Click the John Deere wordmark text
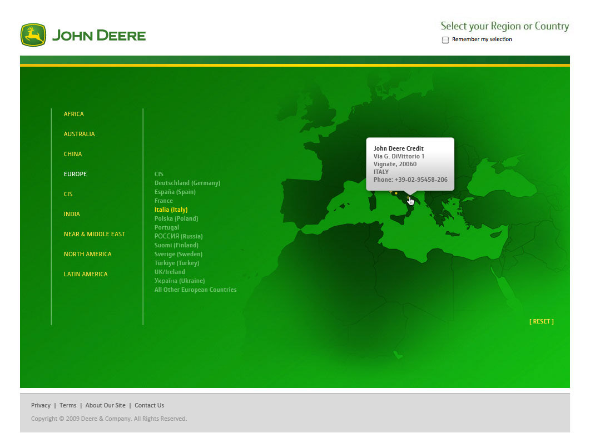 click(x=99, y=36)
